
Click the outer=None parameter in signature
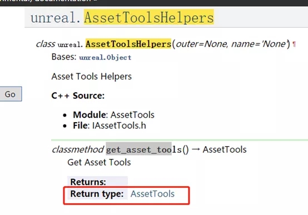(x=202, y=44)
